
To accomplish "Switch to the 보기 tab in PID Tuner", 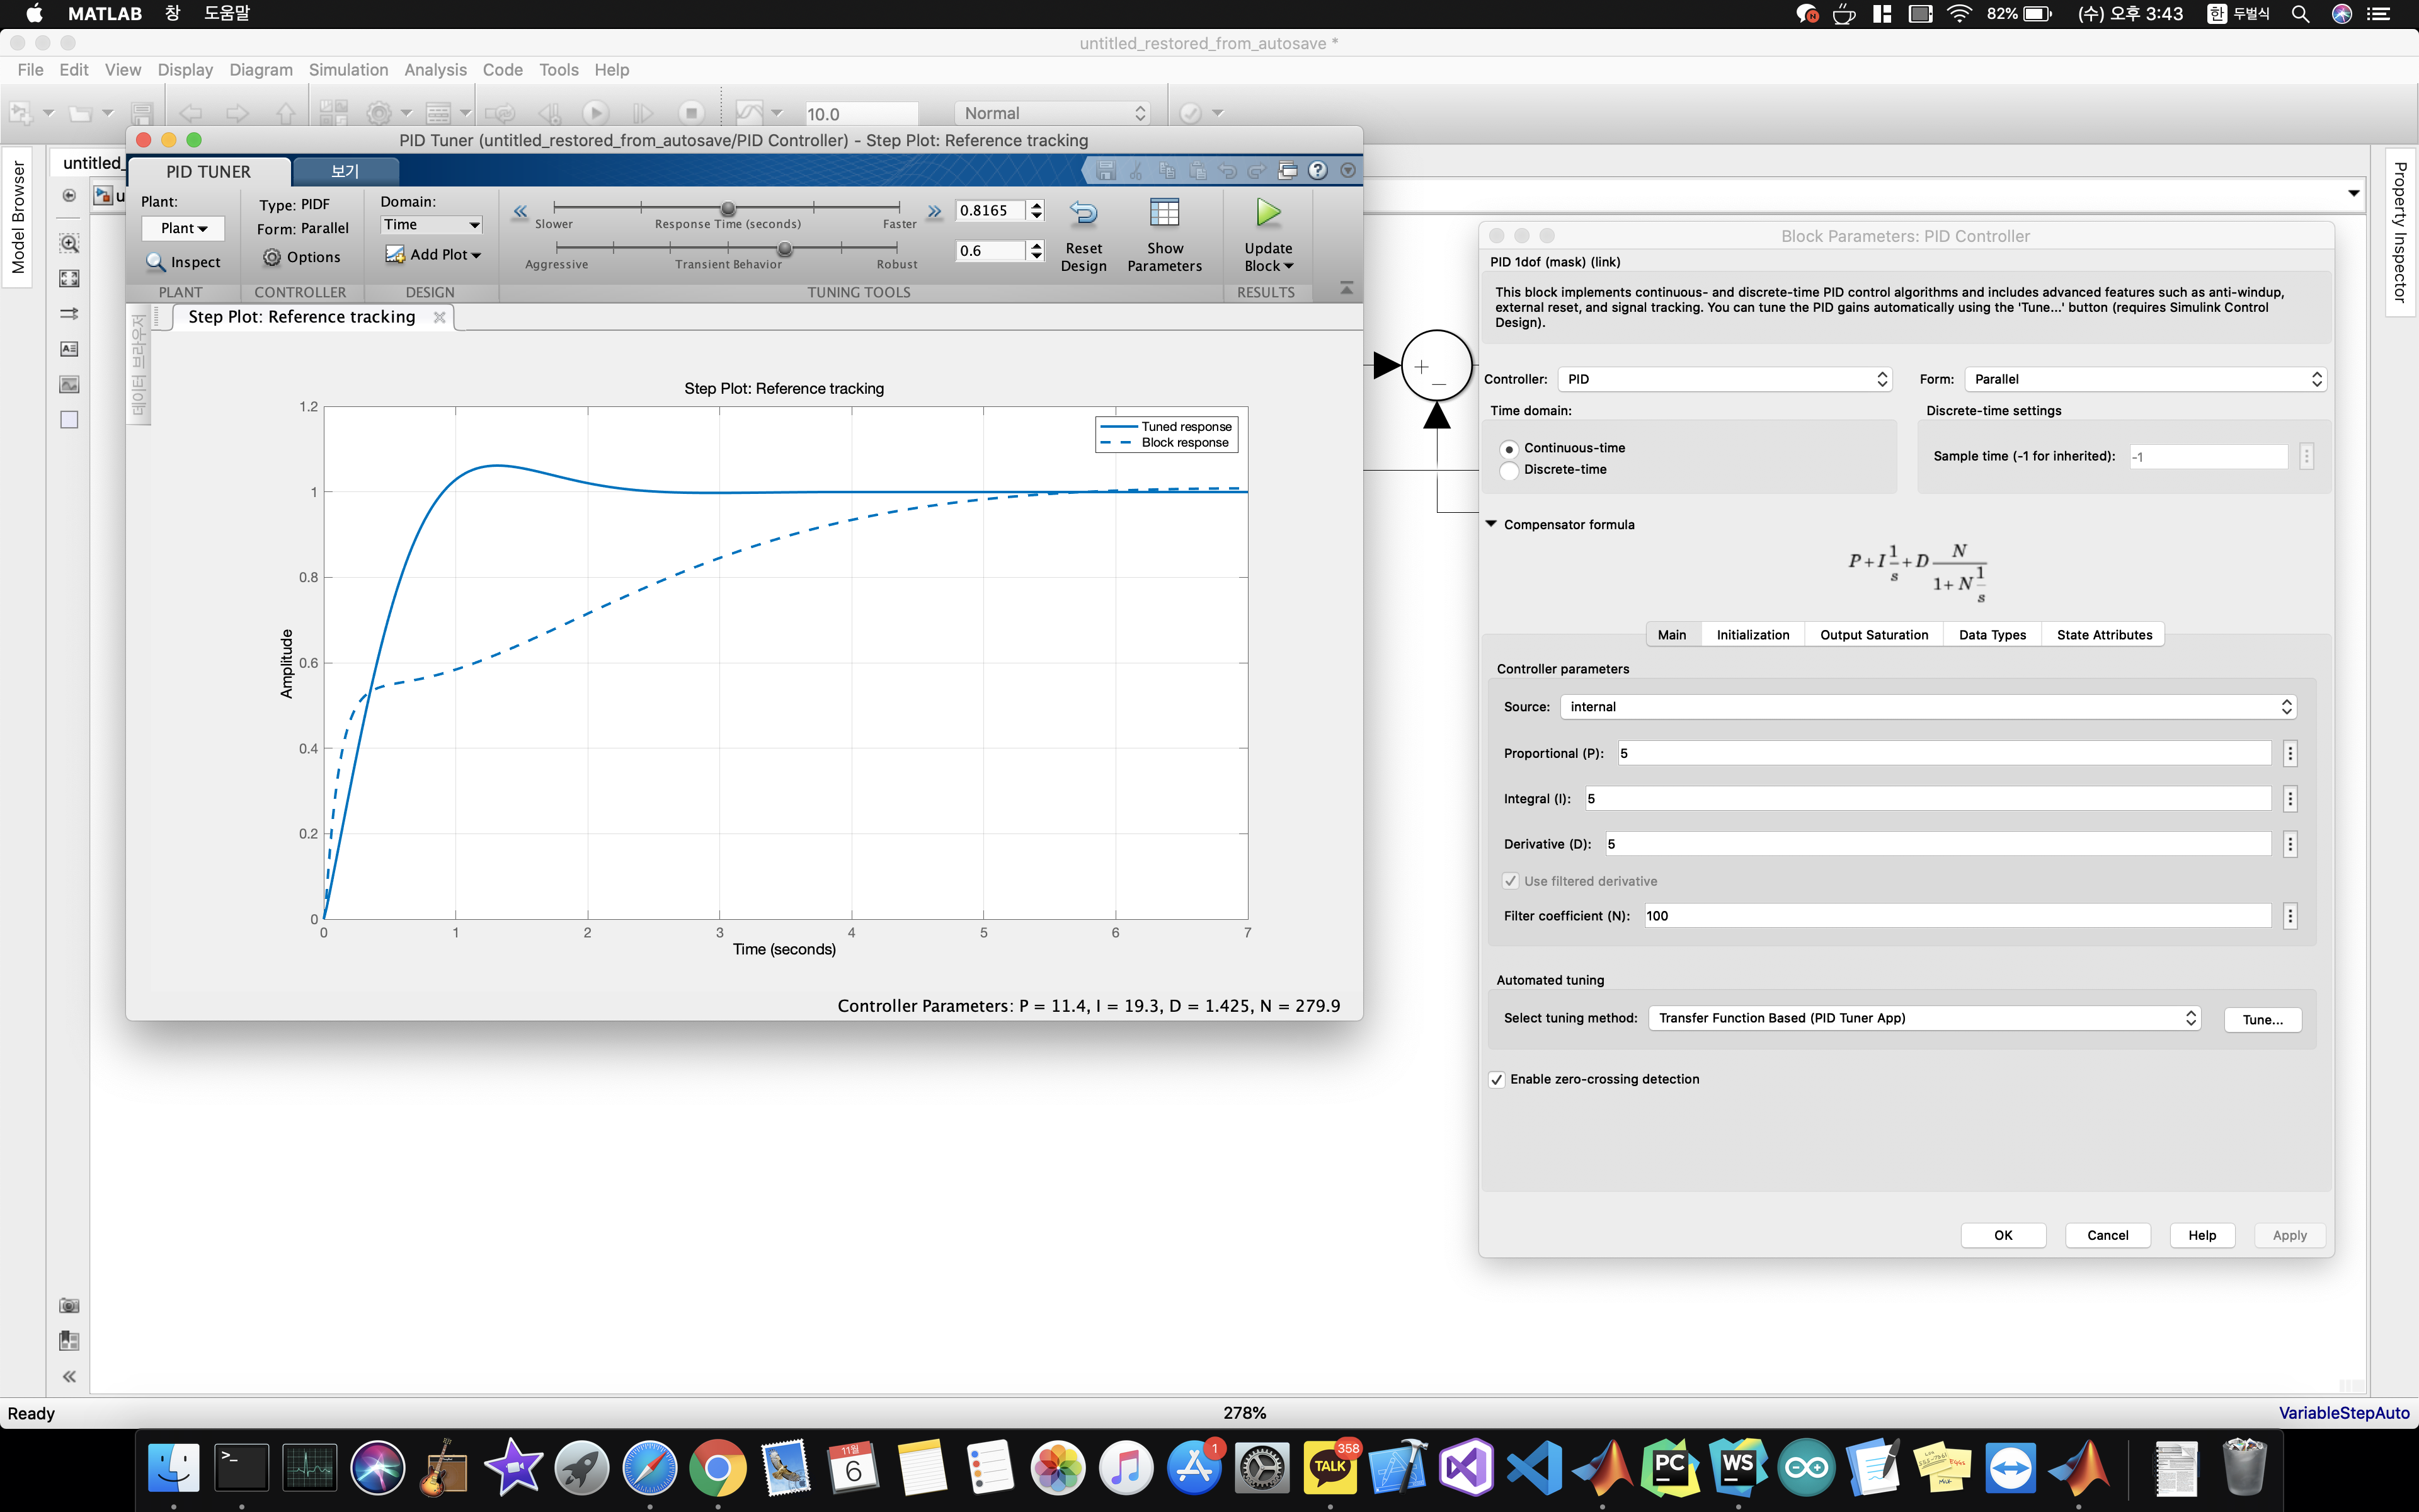I will click(345, 171).
